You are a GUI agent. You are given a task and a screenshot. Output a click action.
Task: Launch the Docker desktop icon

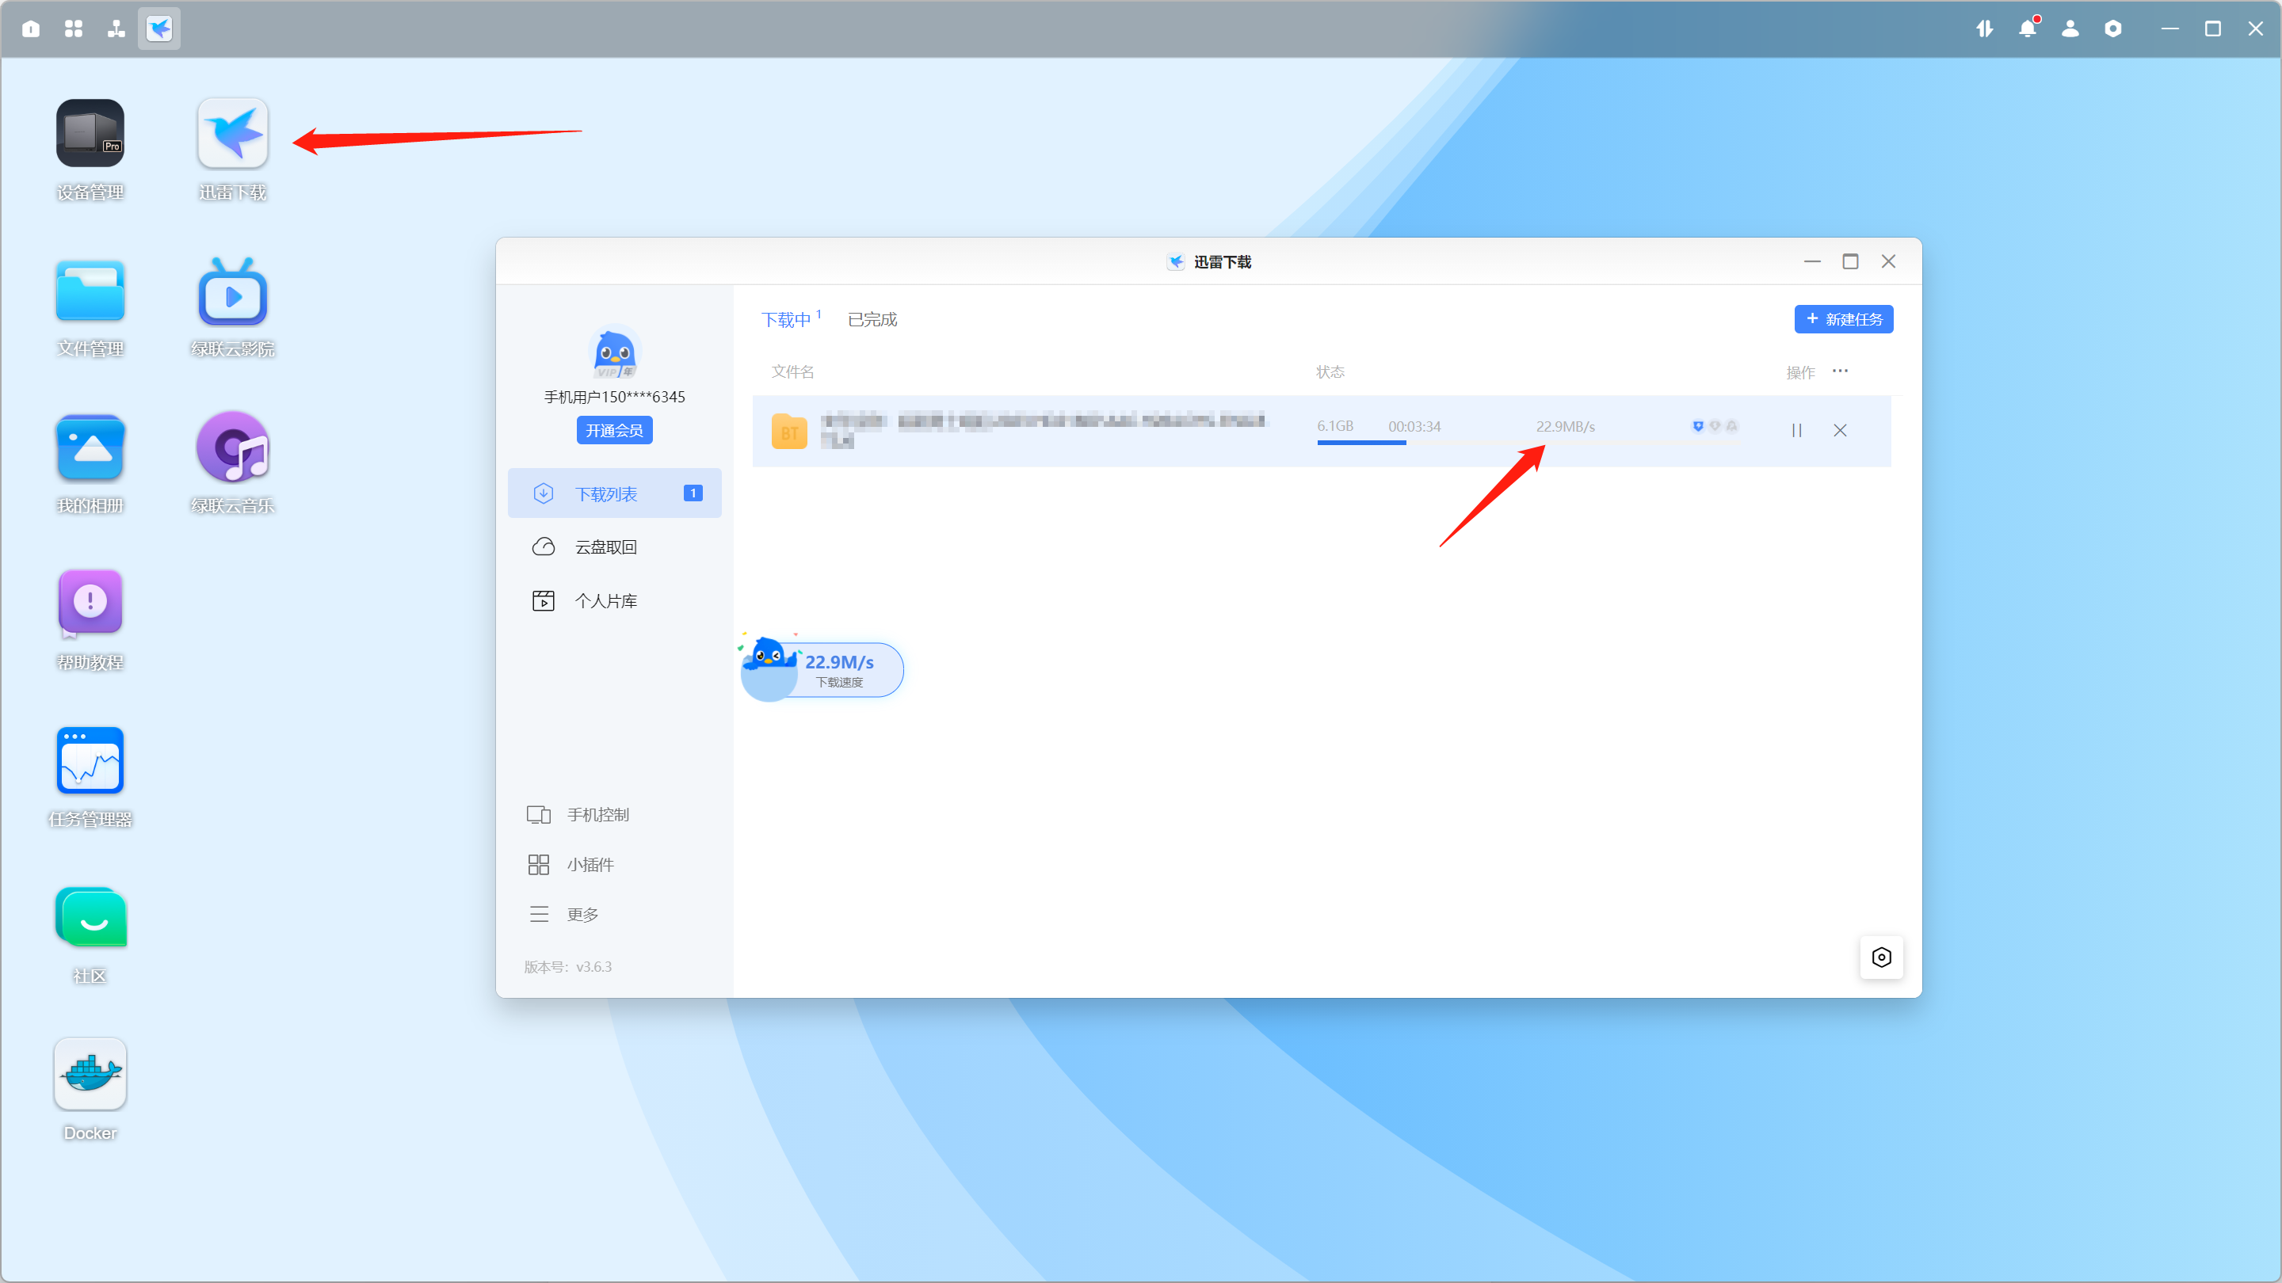[x=90, y=1074]
